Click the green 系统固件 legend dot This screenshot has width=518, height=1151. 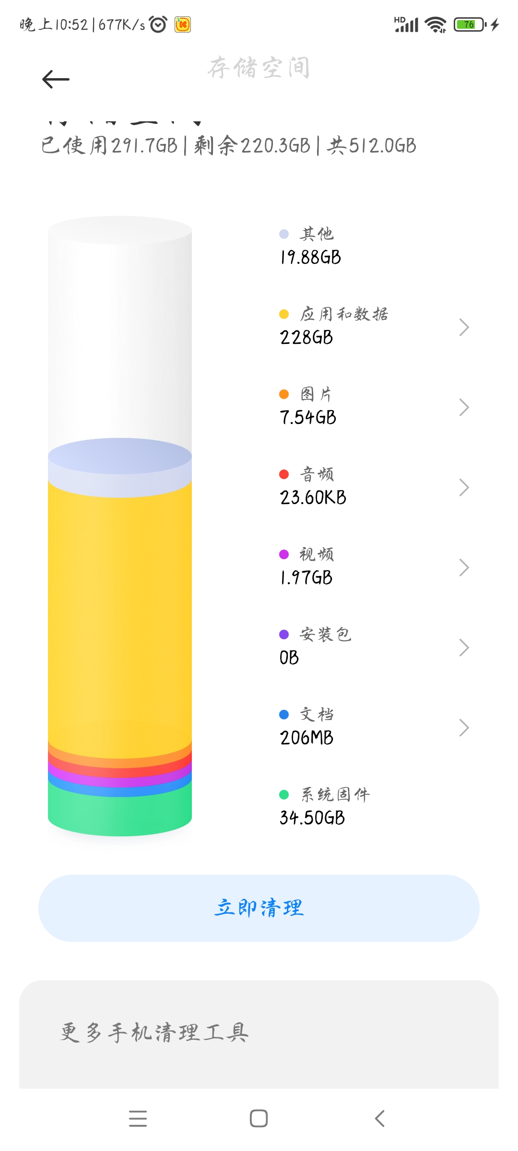pyautogui.click(x=284, y=795)
